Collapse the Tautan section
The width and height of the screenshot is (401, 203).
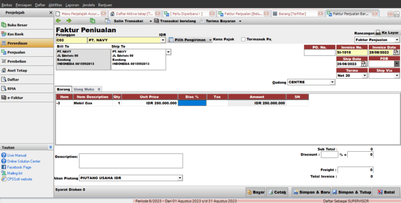pyautogui.click(x=51, y=147)
